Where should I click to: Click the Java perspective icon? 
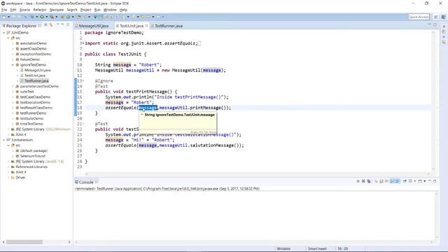click(x=444, y=17)
